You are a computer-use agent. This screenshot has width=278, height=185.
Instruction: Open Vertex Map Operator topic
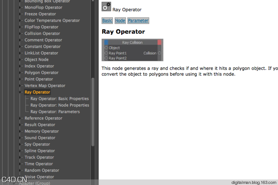[45, 86]
